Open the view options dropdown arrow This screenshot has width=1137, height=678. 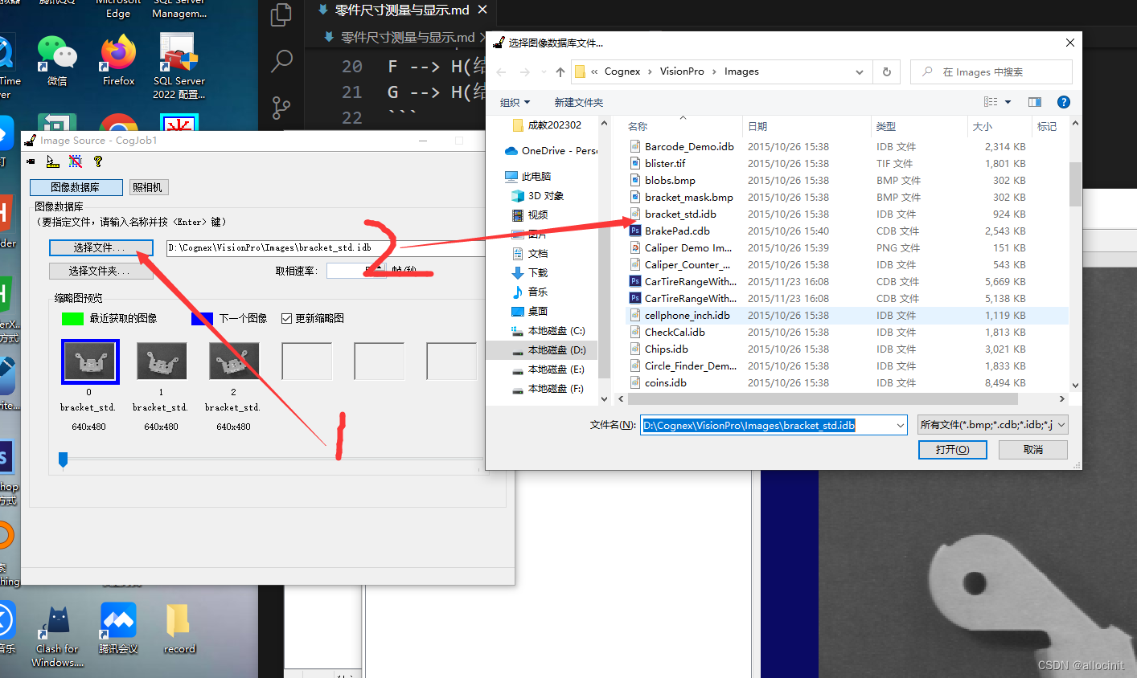click(1008, 102)
